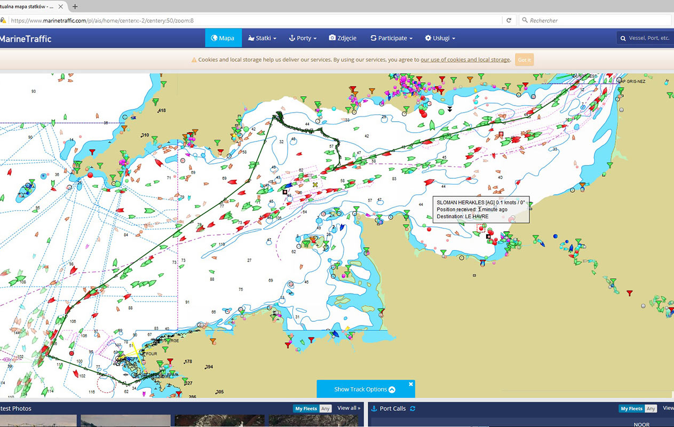Click magnifier icon in Vessel, Port search
674x427 pixels.
coord(623,38)
